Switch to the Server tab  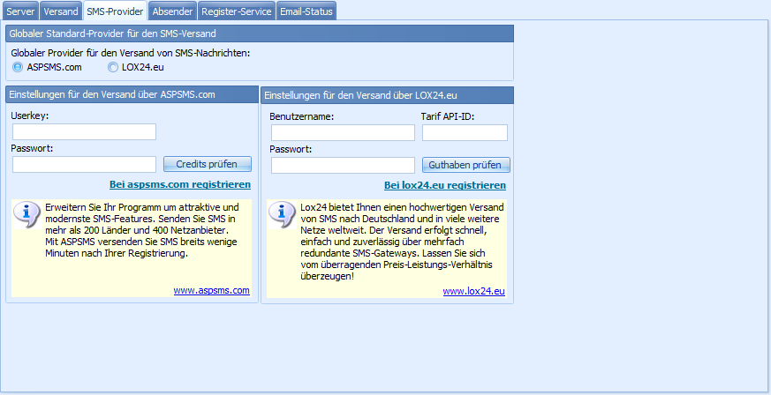(x=20, y=11)
